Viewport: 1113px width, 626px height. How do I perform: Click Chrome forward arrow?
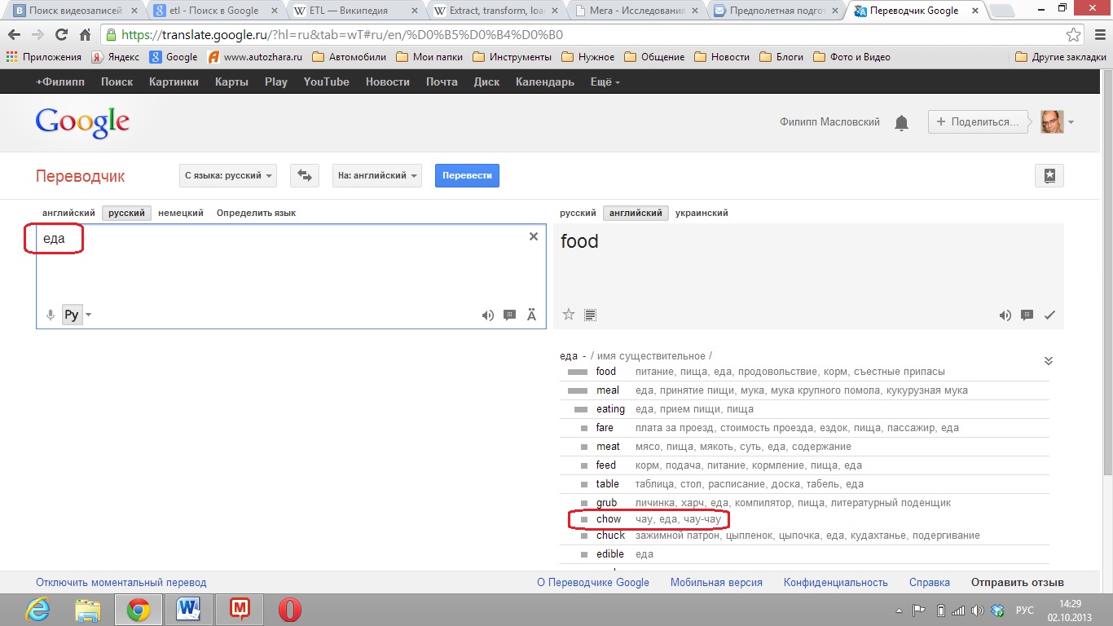click(x=37, y=35)
